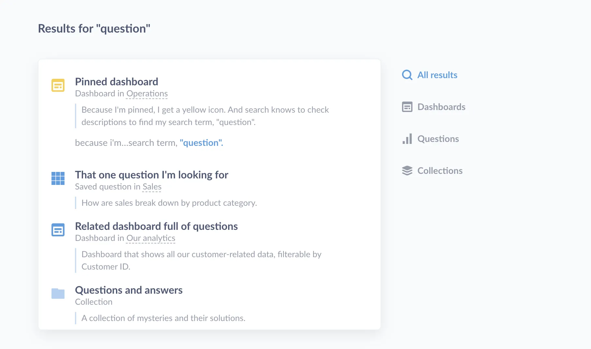Viewport: 591px width, 349px height.
Task: Click the magnifying glass icon next to All results
Action: pyautogui.click(x=407, y=75)
